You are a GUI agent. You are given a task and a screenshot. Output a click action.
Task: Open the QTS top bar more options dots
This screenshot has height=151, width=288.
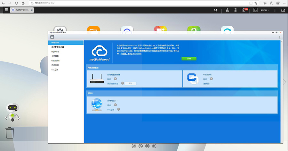275,10
